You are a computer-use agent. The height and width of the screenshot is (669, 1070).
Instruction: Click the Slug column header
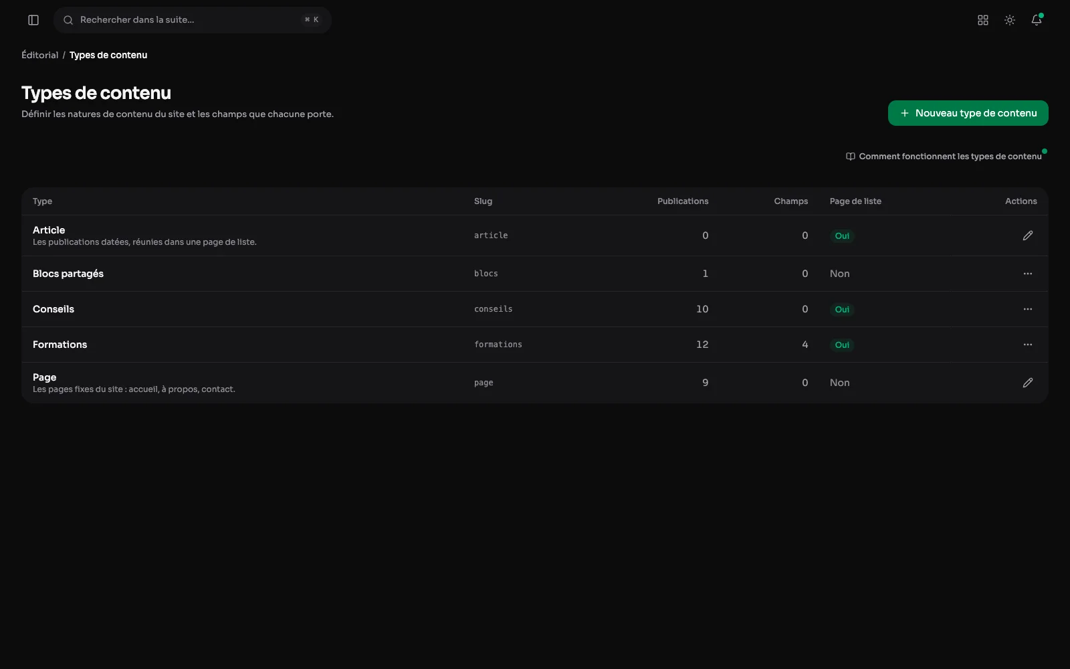[483, 201]
